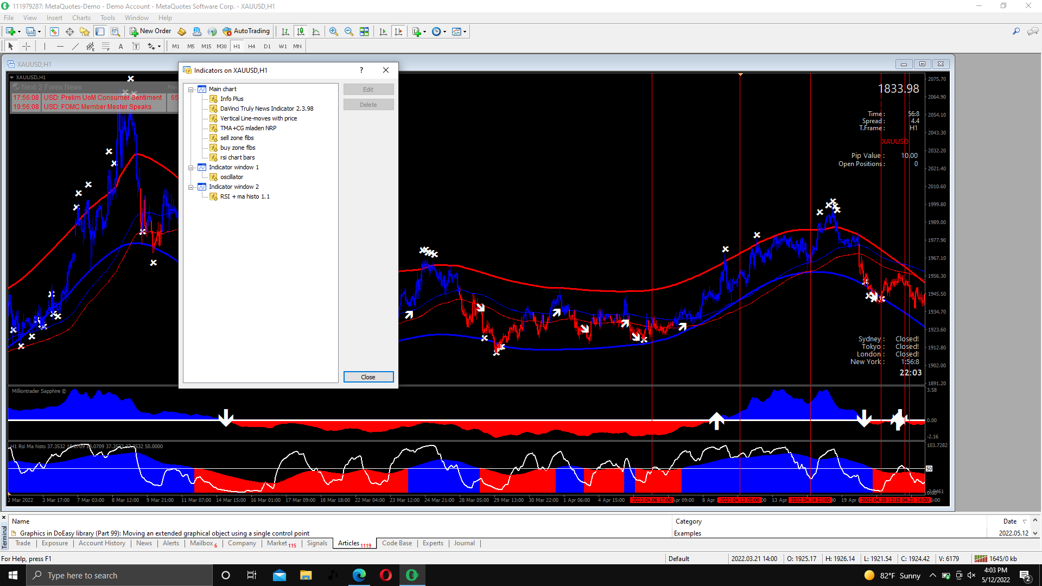Collapse the Main chart tree node
The image size is (1042, 586).
point(191,90)
